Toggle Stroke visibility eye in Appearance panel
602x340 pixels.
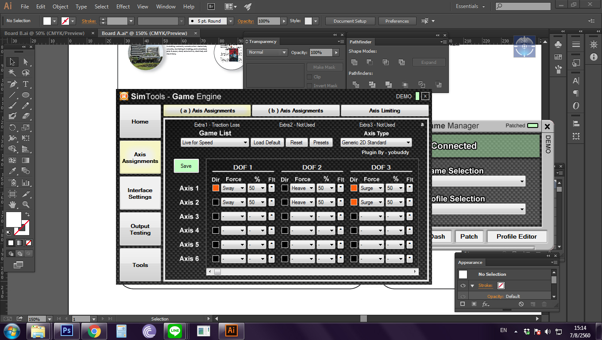pos(463,286)
